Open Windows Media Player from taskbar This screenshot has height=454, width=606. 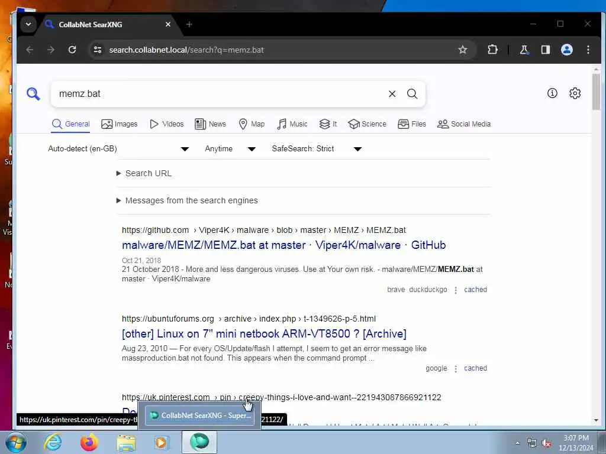pos(161,442)
